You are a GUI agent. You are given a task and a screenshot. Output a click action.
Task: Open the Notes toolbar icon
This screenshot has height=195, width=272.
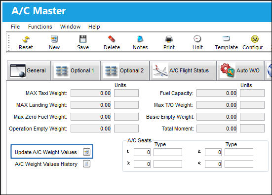pos(140,39)
